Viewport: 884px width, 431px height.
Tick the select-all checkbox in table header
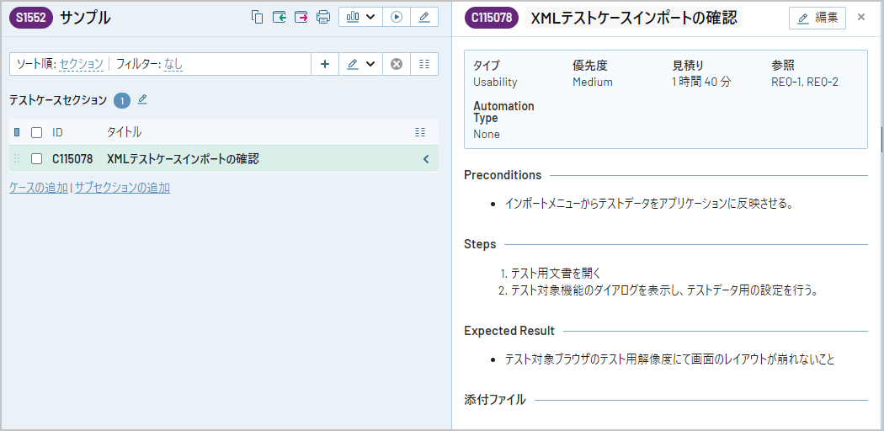click(x=37, y=132)
